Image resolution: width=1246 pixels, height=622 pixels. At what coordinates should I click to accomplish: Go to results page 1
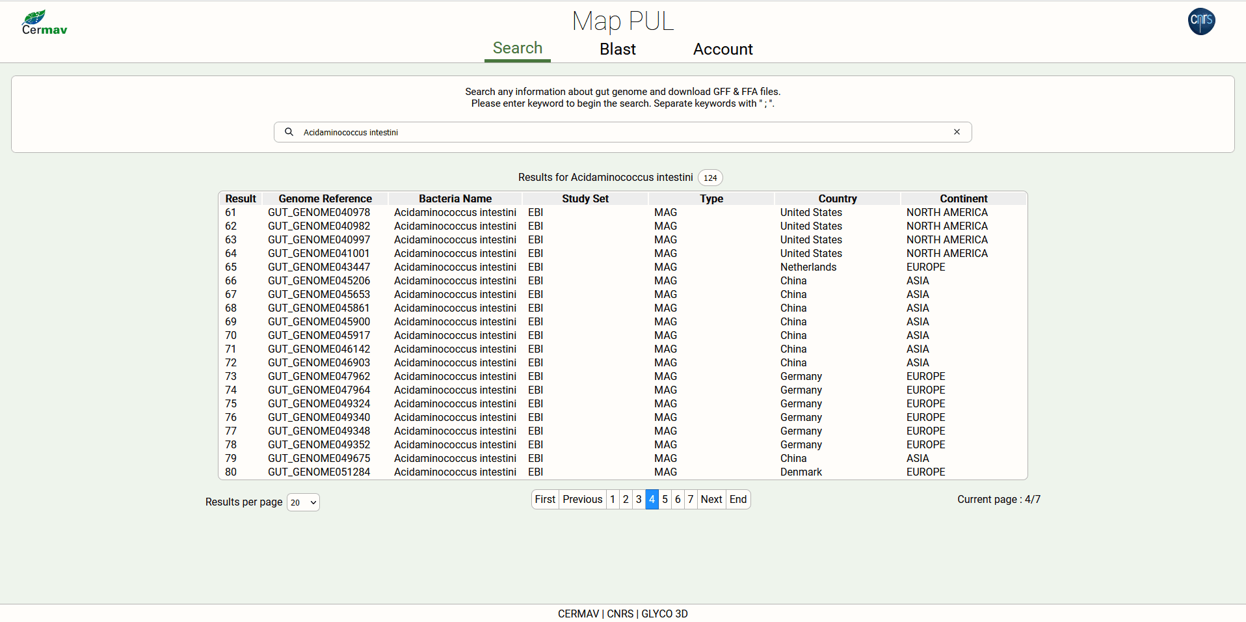pyautogui.click(x=613, y=500)
